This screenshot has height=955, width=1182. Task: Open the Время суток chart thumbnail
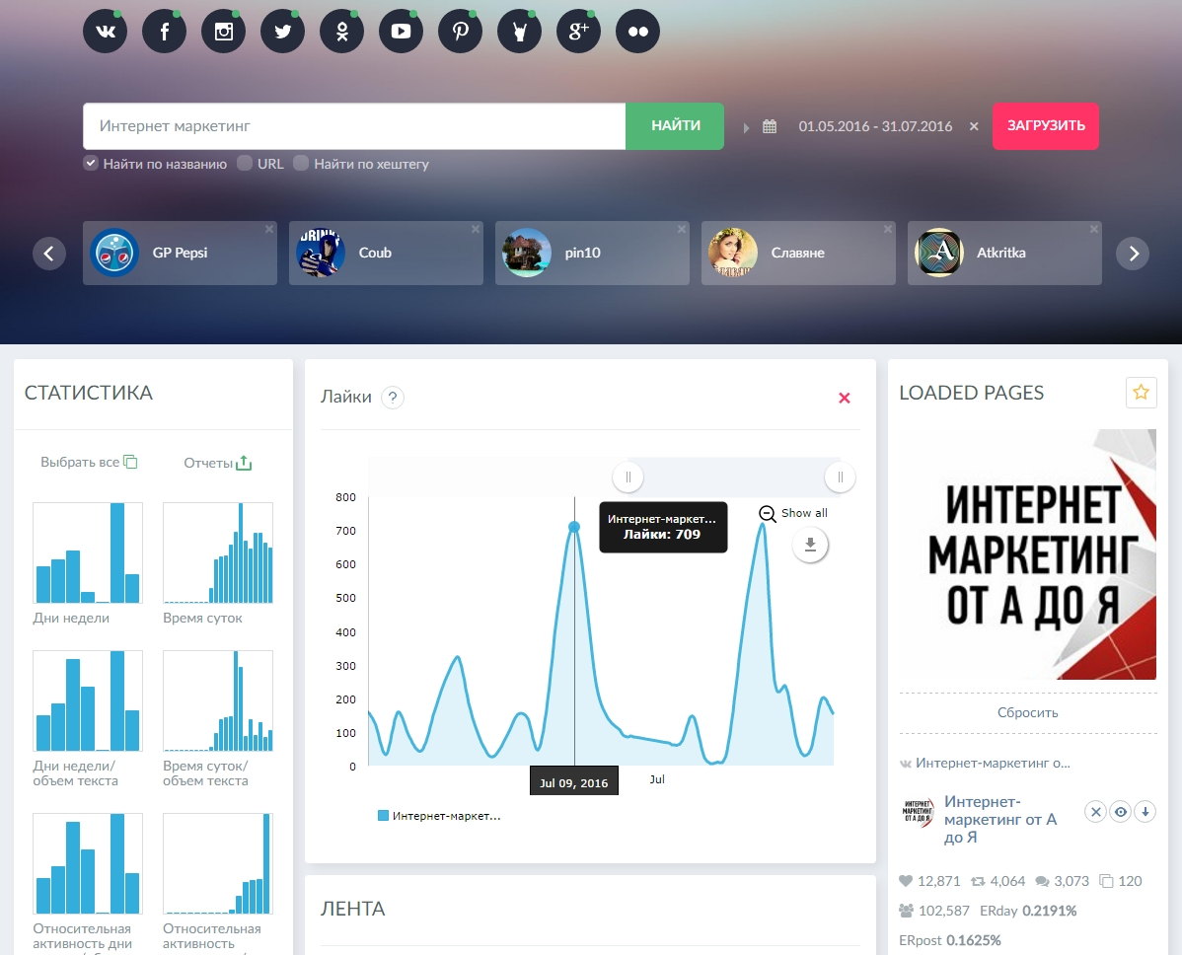(x=218, y=553)
